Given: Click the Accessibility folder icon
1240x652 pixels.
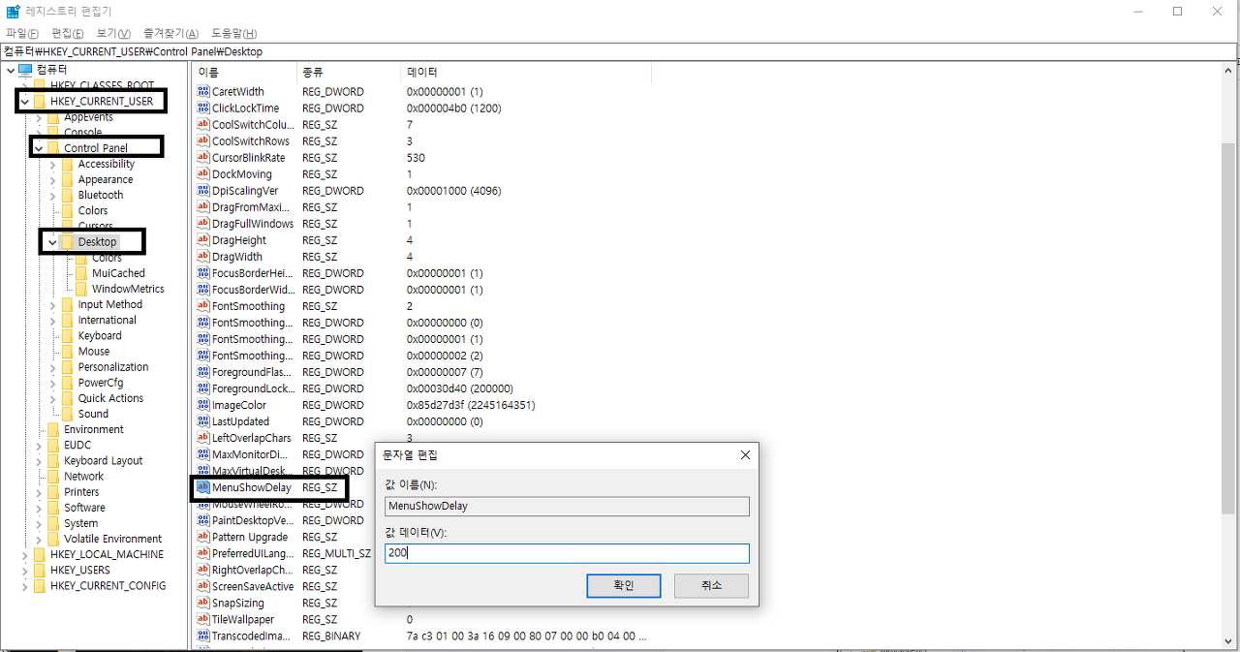Looking at the screenshot, I should coord(67,164).
